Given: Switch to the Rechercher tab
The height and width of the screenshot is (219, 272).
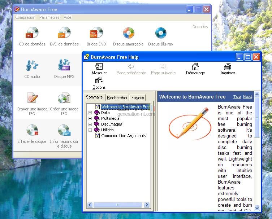Looking at the screenshot, I should (x=117, y=98).
